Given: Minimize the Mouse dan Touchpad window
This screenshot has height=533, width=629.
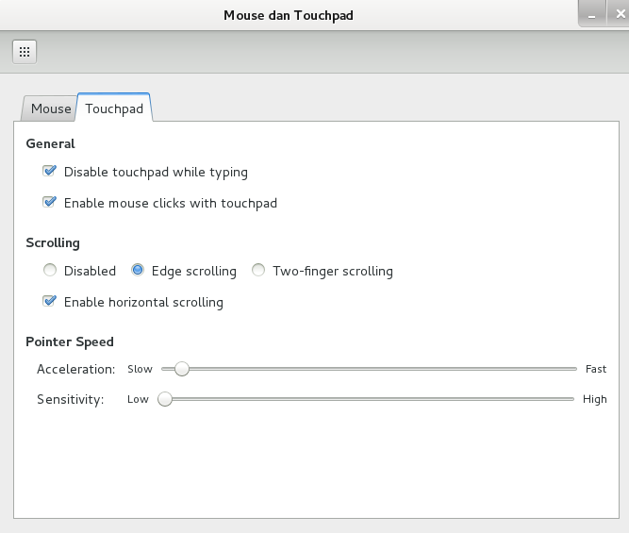Looking at the screenshot, I should point(592,14).
